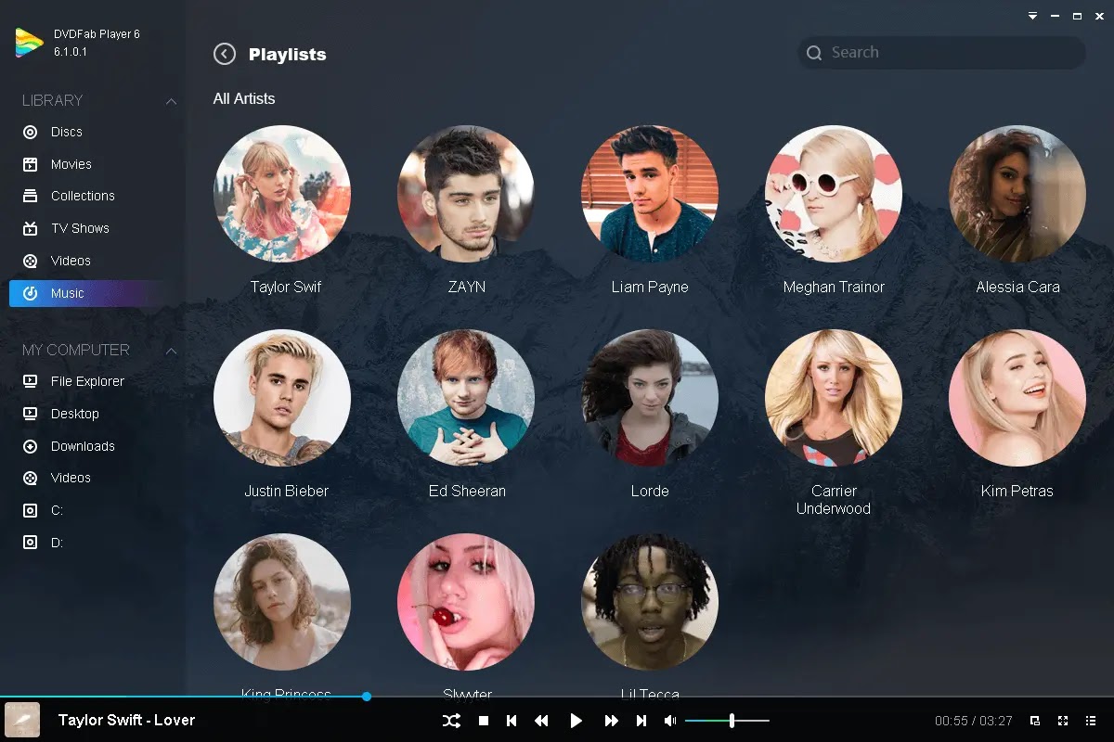This screenshot has height=742, width=1114.
Task: Click inside the Search field
Action: coord(941,53)
